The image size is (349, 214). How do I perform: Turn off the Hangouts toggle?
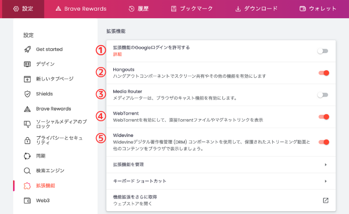[x=324, y=73]
